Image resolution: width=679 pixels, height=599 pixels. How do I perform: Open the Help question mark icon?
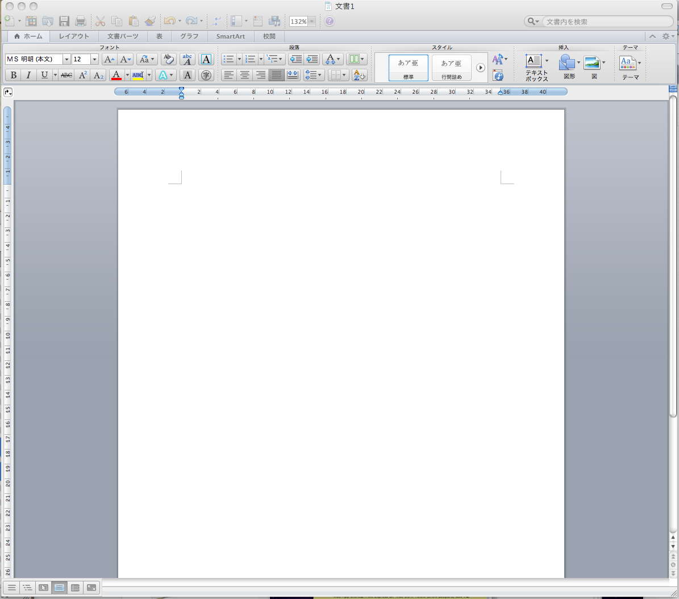330,22
